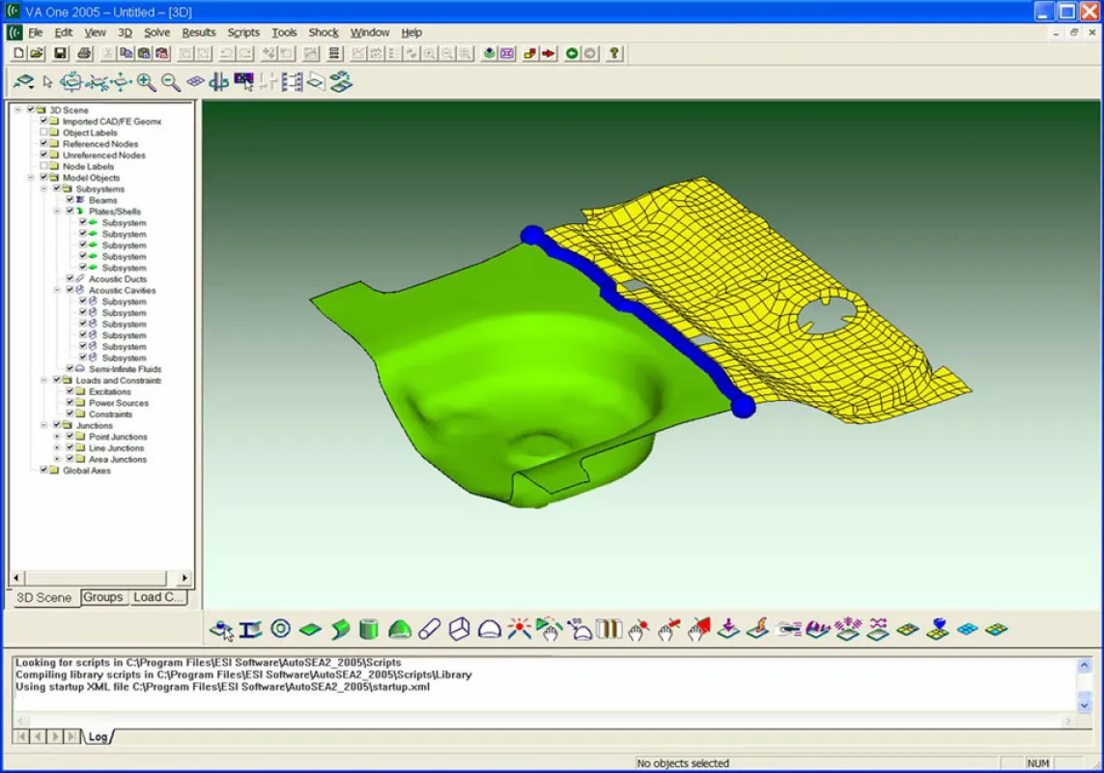Open the Results menu

199,33
